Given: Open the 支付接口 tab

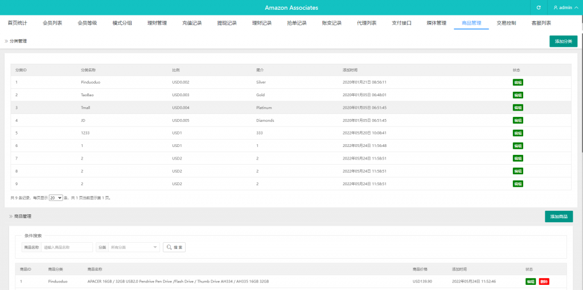Looking at the screenshot, I should coord(401,23).
